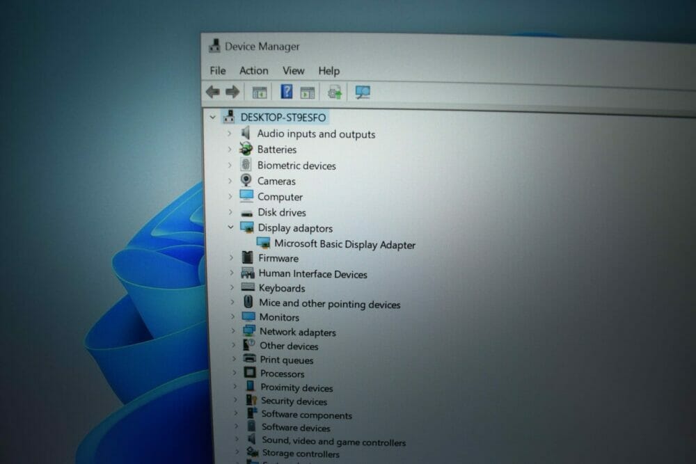Select the Mice and other pointing devices label
696x464 pixels.
(330, 304)
